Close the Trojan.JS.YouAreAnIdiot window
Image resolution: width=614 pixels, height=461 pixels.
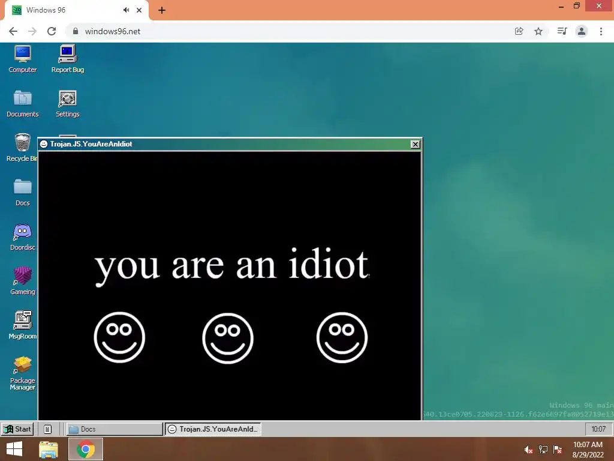(x=415, y=144)
